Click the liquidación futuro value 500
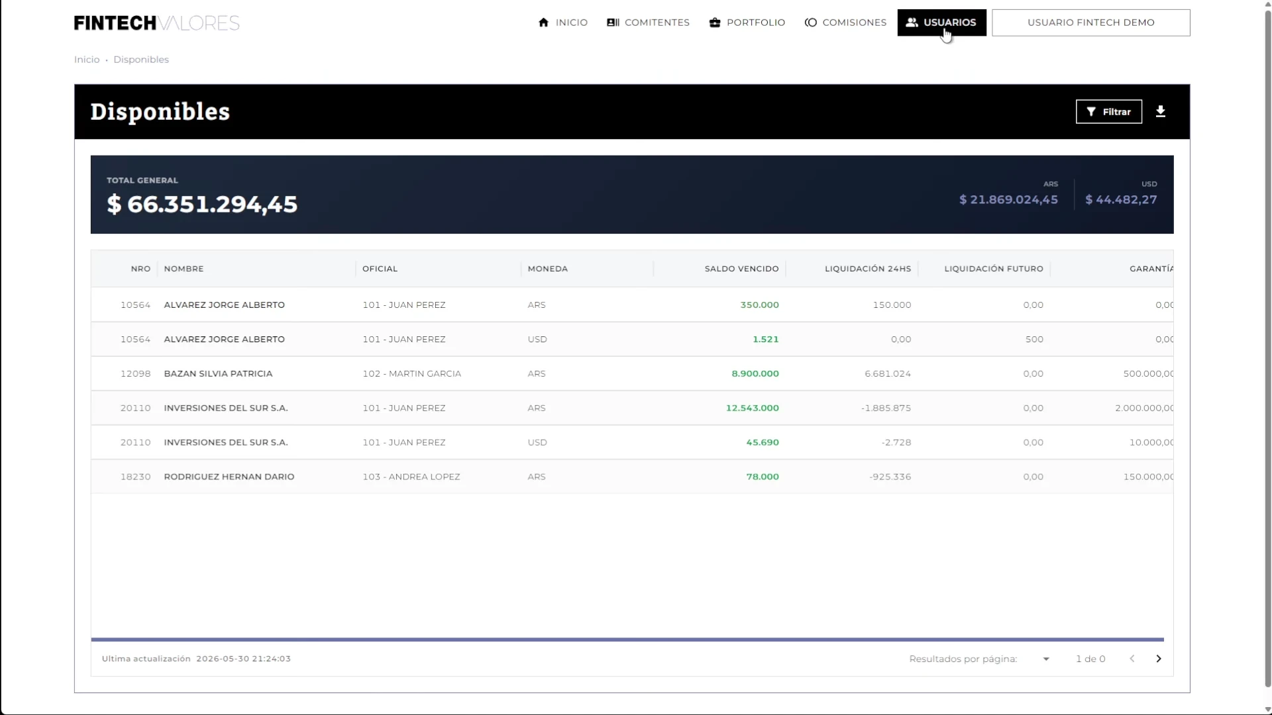1272x715 pixels. [1034, 340]
